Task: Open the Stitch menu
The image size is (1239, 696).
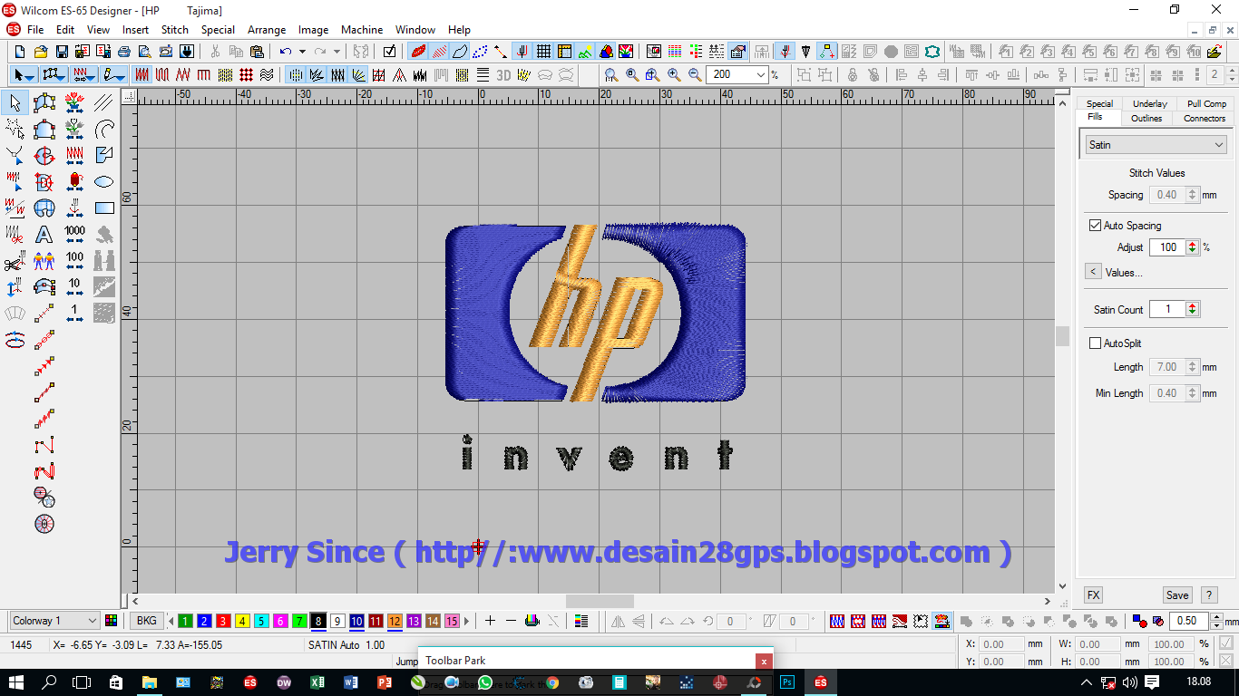Action: 175,29
